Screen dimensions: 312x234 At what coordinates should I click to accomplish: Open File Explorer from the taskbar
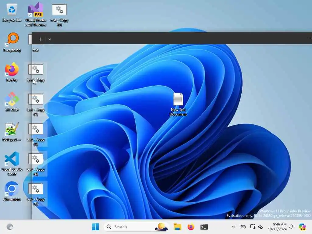[177, 227]
